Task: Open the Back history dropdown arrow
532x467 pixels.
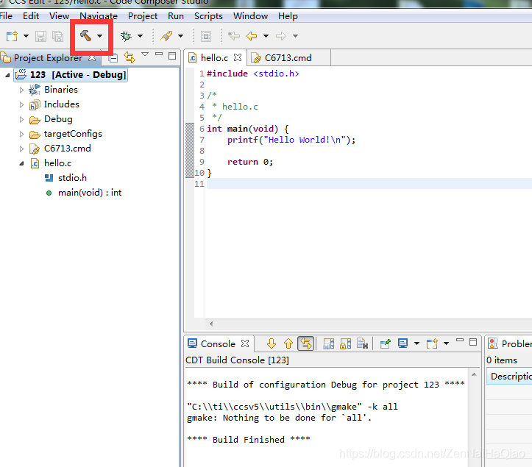Action: (266, 36)
